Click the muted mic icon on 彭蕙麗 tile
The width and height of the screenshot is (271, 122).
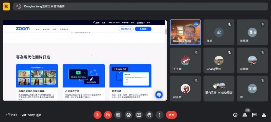(263, 53)
